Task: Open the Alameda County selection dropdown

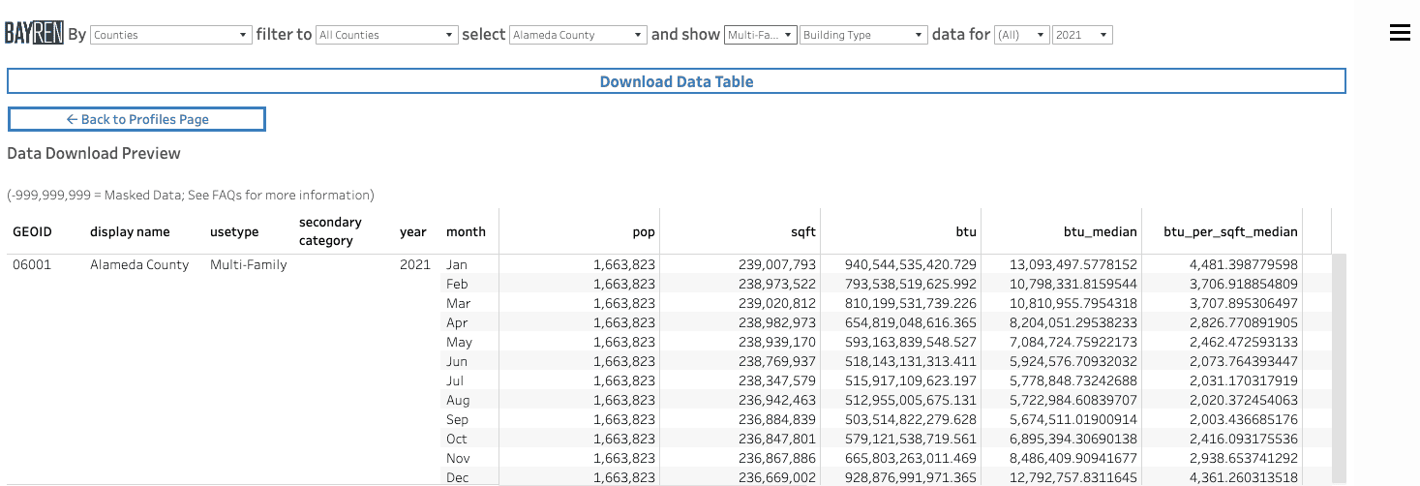Action: click(578, 35)
